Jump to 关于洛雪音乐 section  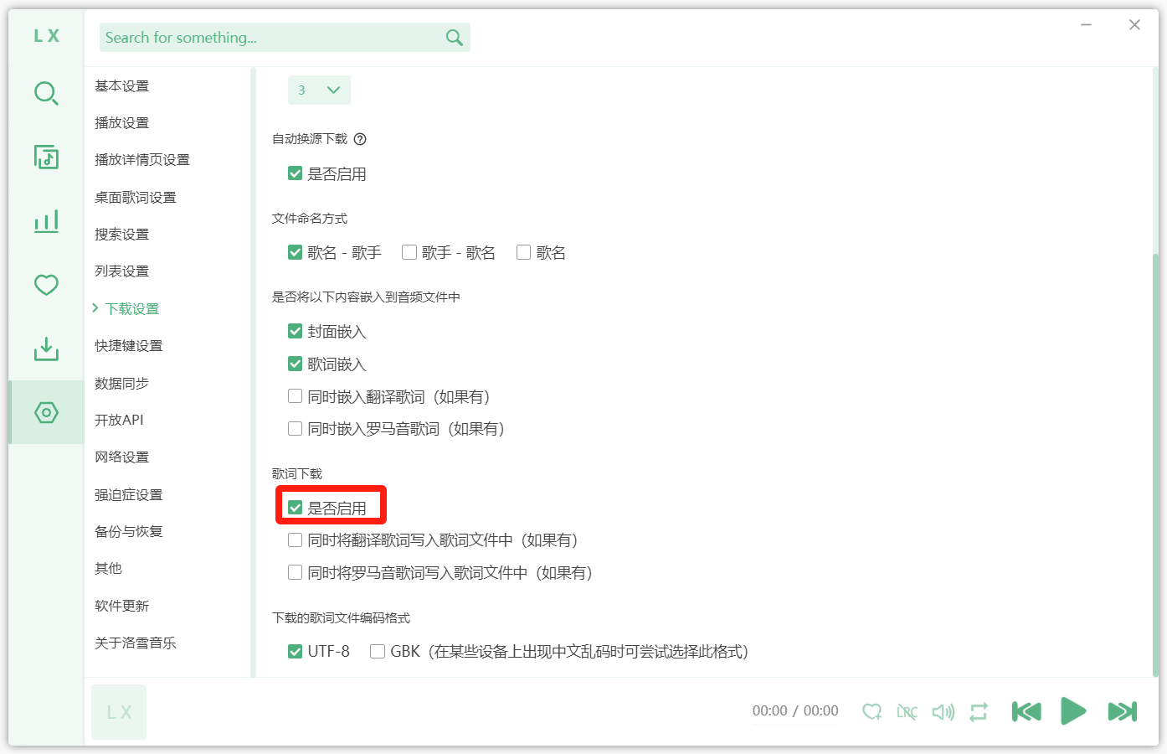pyautogui.click(x=136, y=643)
